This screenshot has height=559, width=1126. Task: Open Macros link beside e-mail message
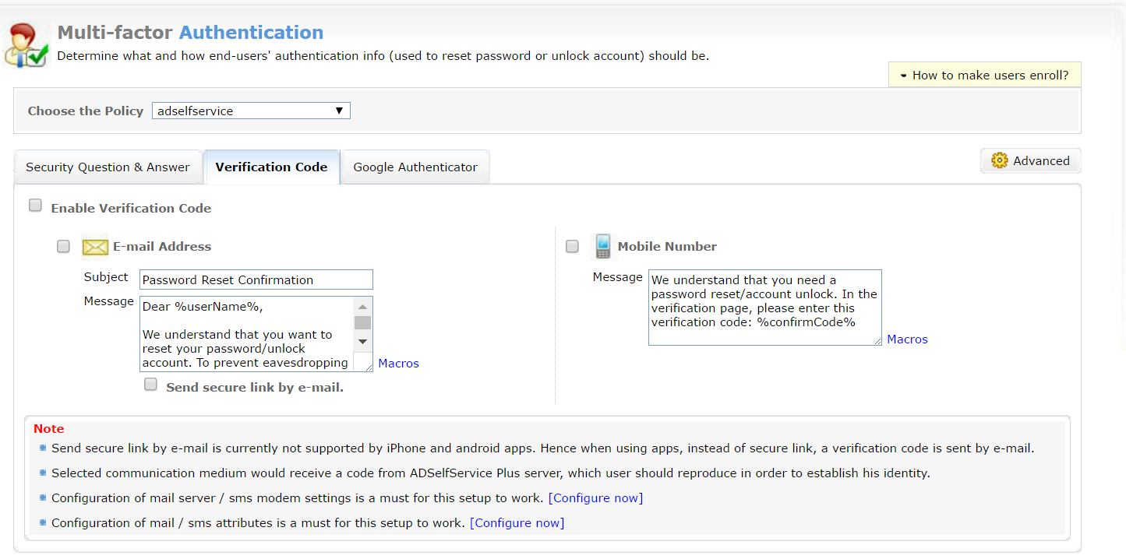pyautogui.click(x=398, y=364)
